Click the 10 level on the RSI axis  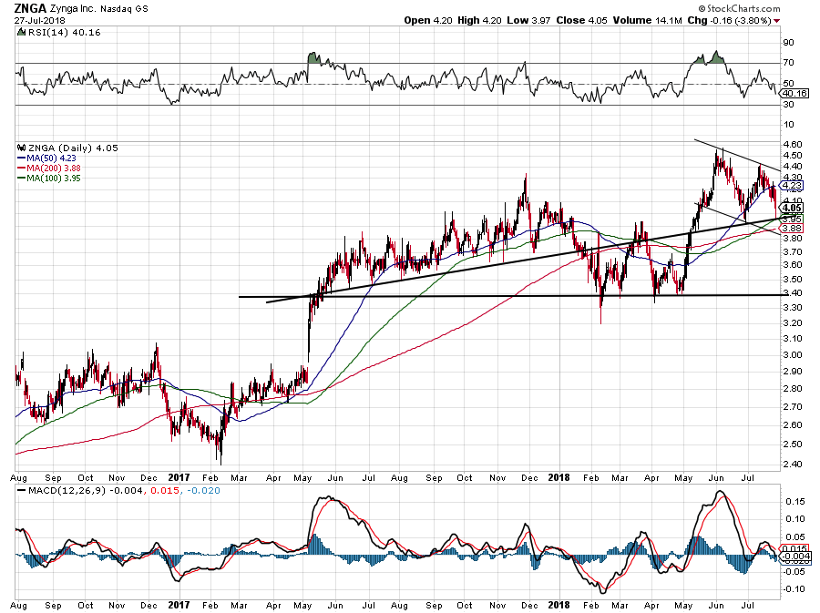(x=788, y=125)
